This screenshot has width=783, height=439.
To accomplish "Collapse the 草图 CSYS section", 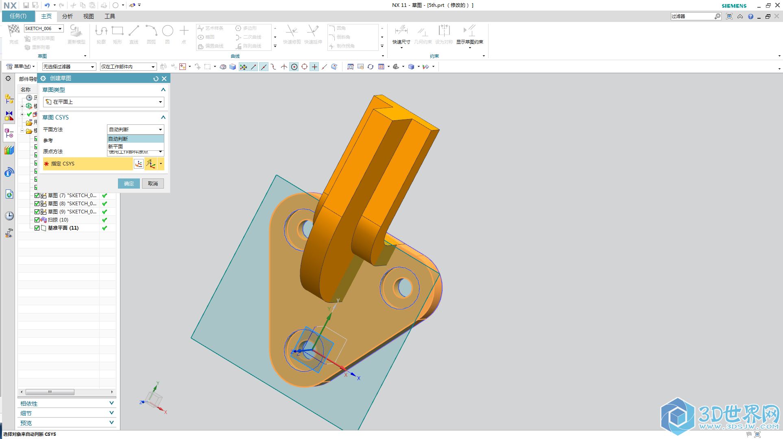I will tap(163, 117).
